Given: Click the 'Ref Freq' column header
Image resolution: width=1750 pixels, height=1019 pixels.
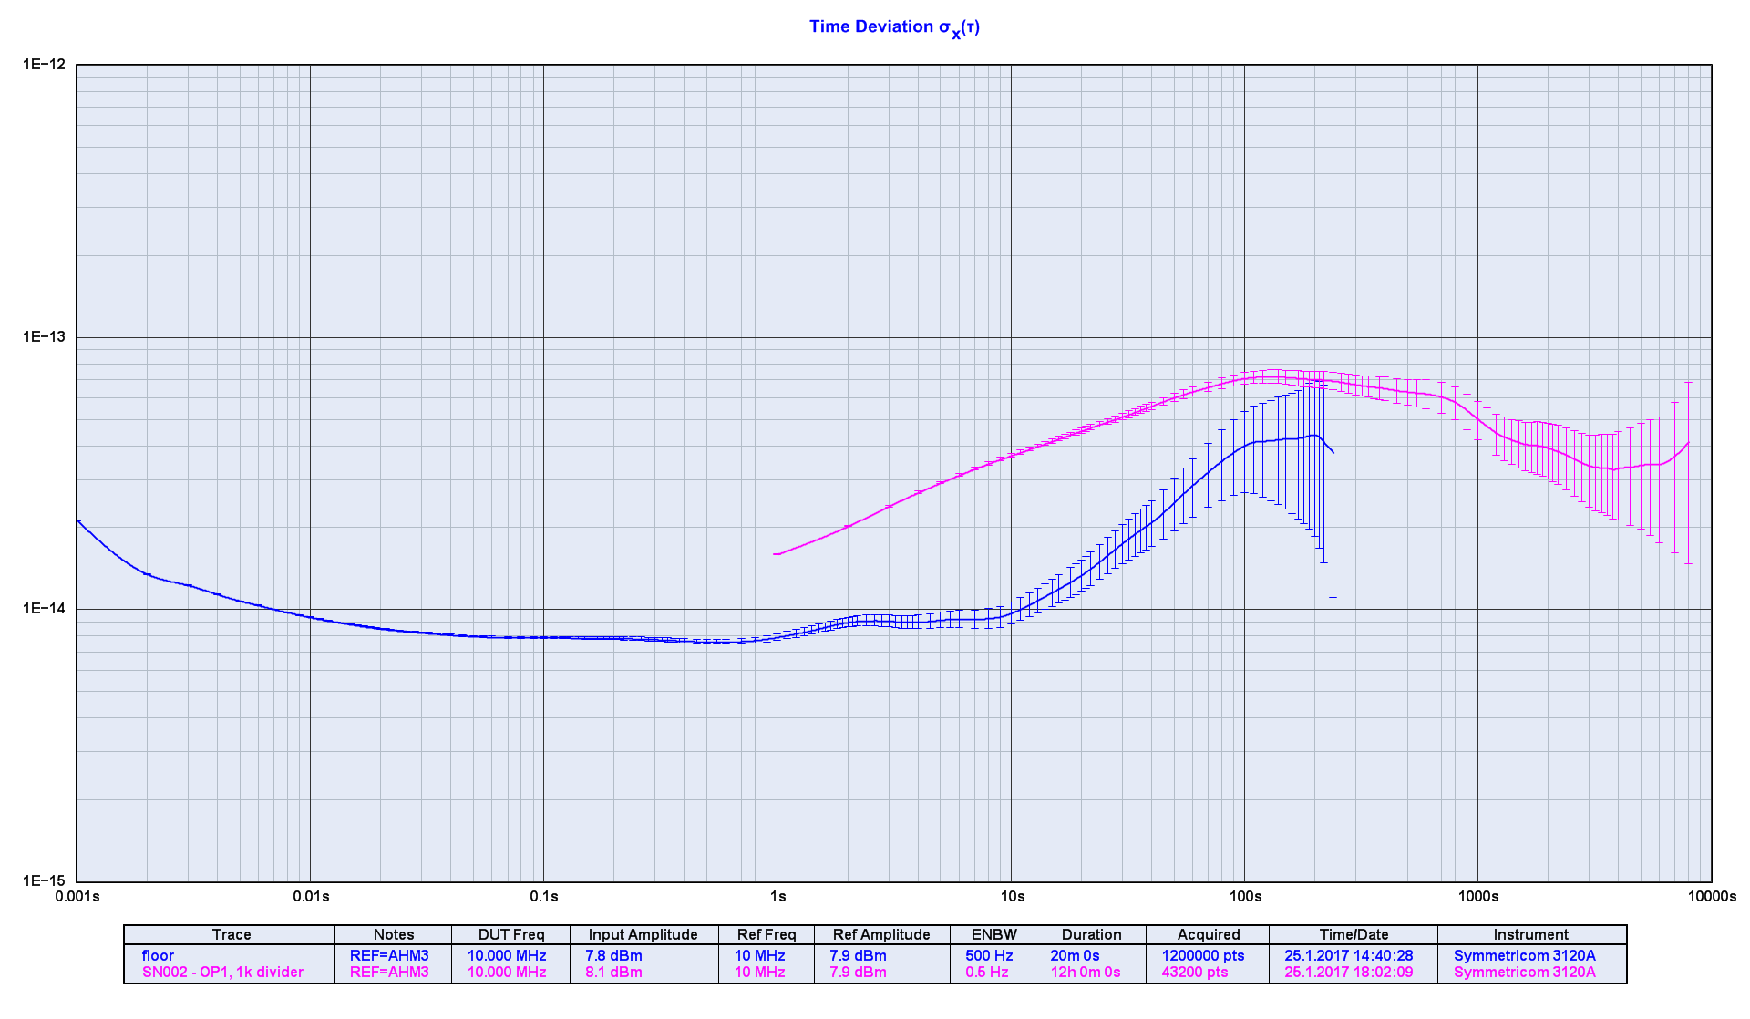Looking at the screenshot, I should click(x=767, y=934).
